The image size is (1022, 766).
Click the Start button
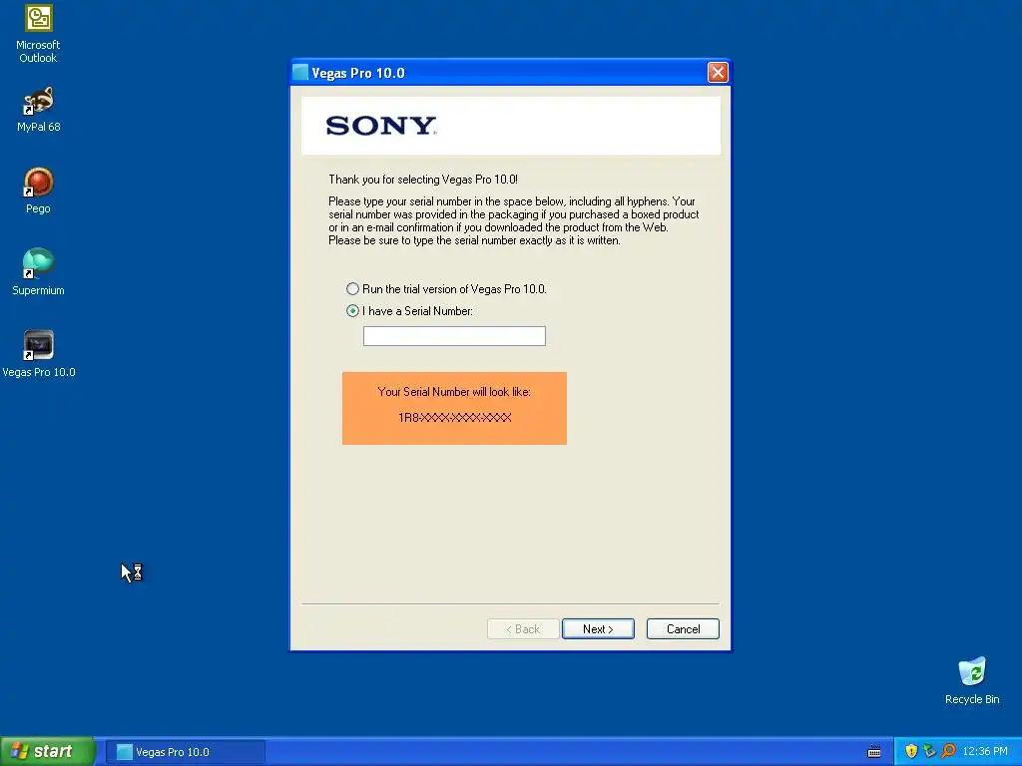[48, 751]
